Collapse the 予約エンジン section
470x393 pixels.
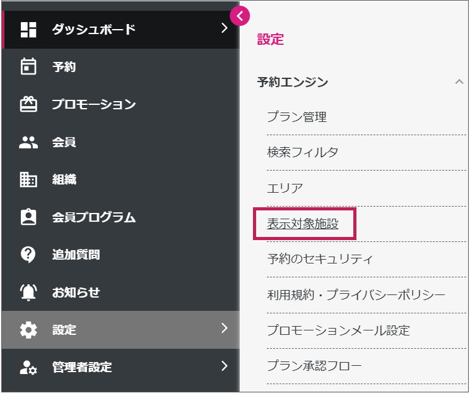(459, 82)
